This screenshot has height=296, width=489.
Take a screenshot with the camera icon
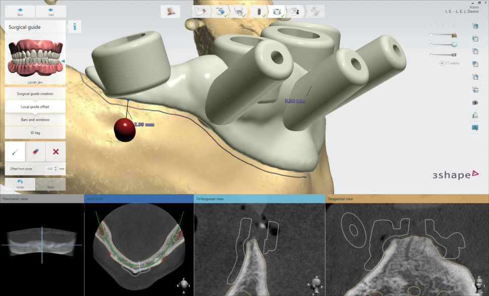point(475,102)
